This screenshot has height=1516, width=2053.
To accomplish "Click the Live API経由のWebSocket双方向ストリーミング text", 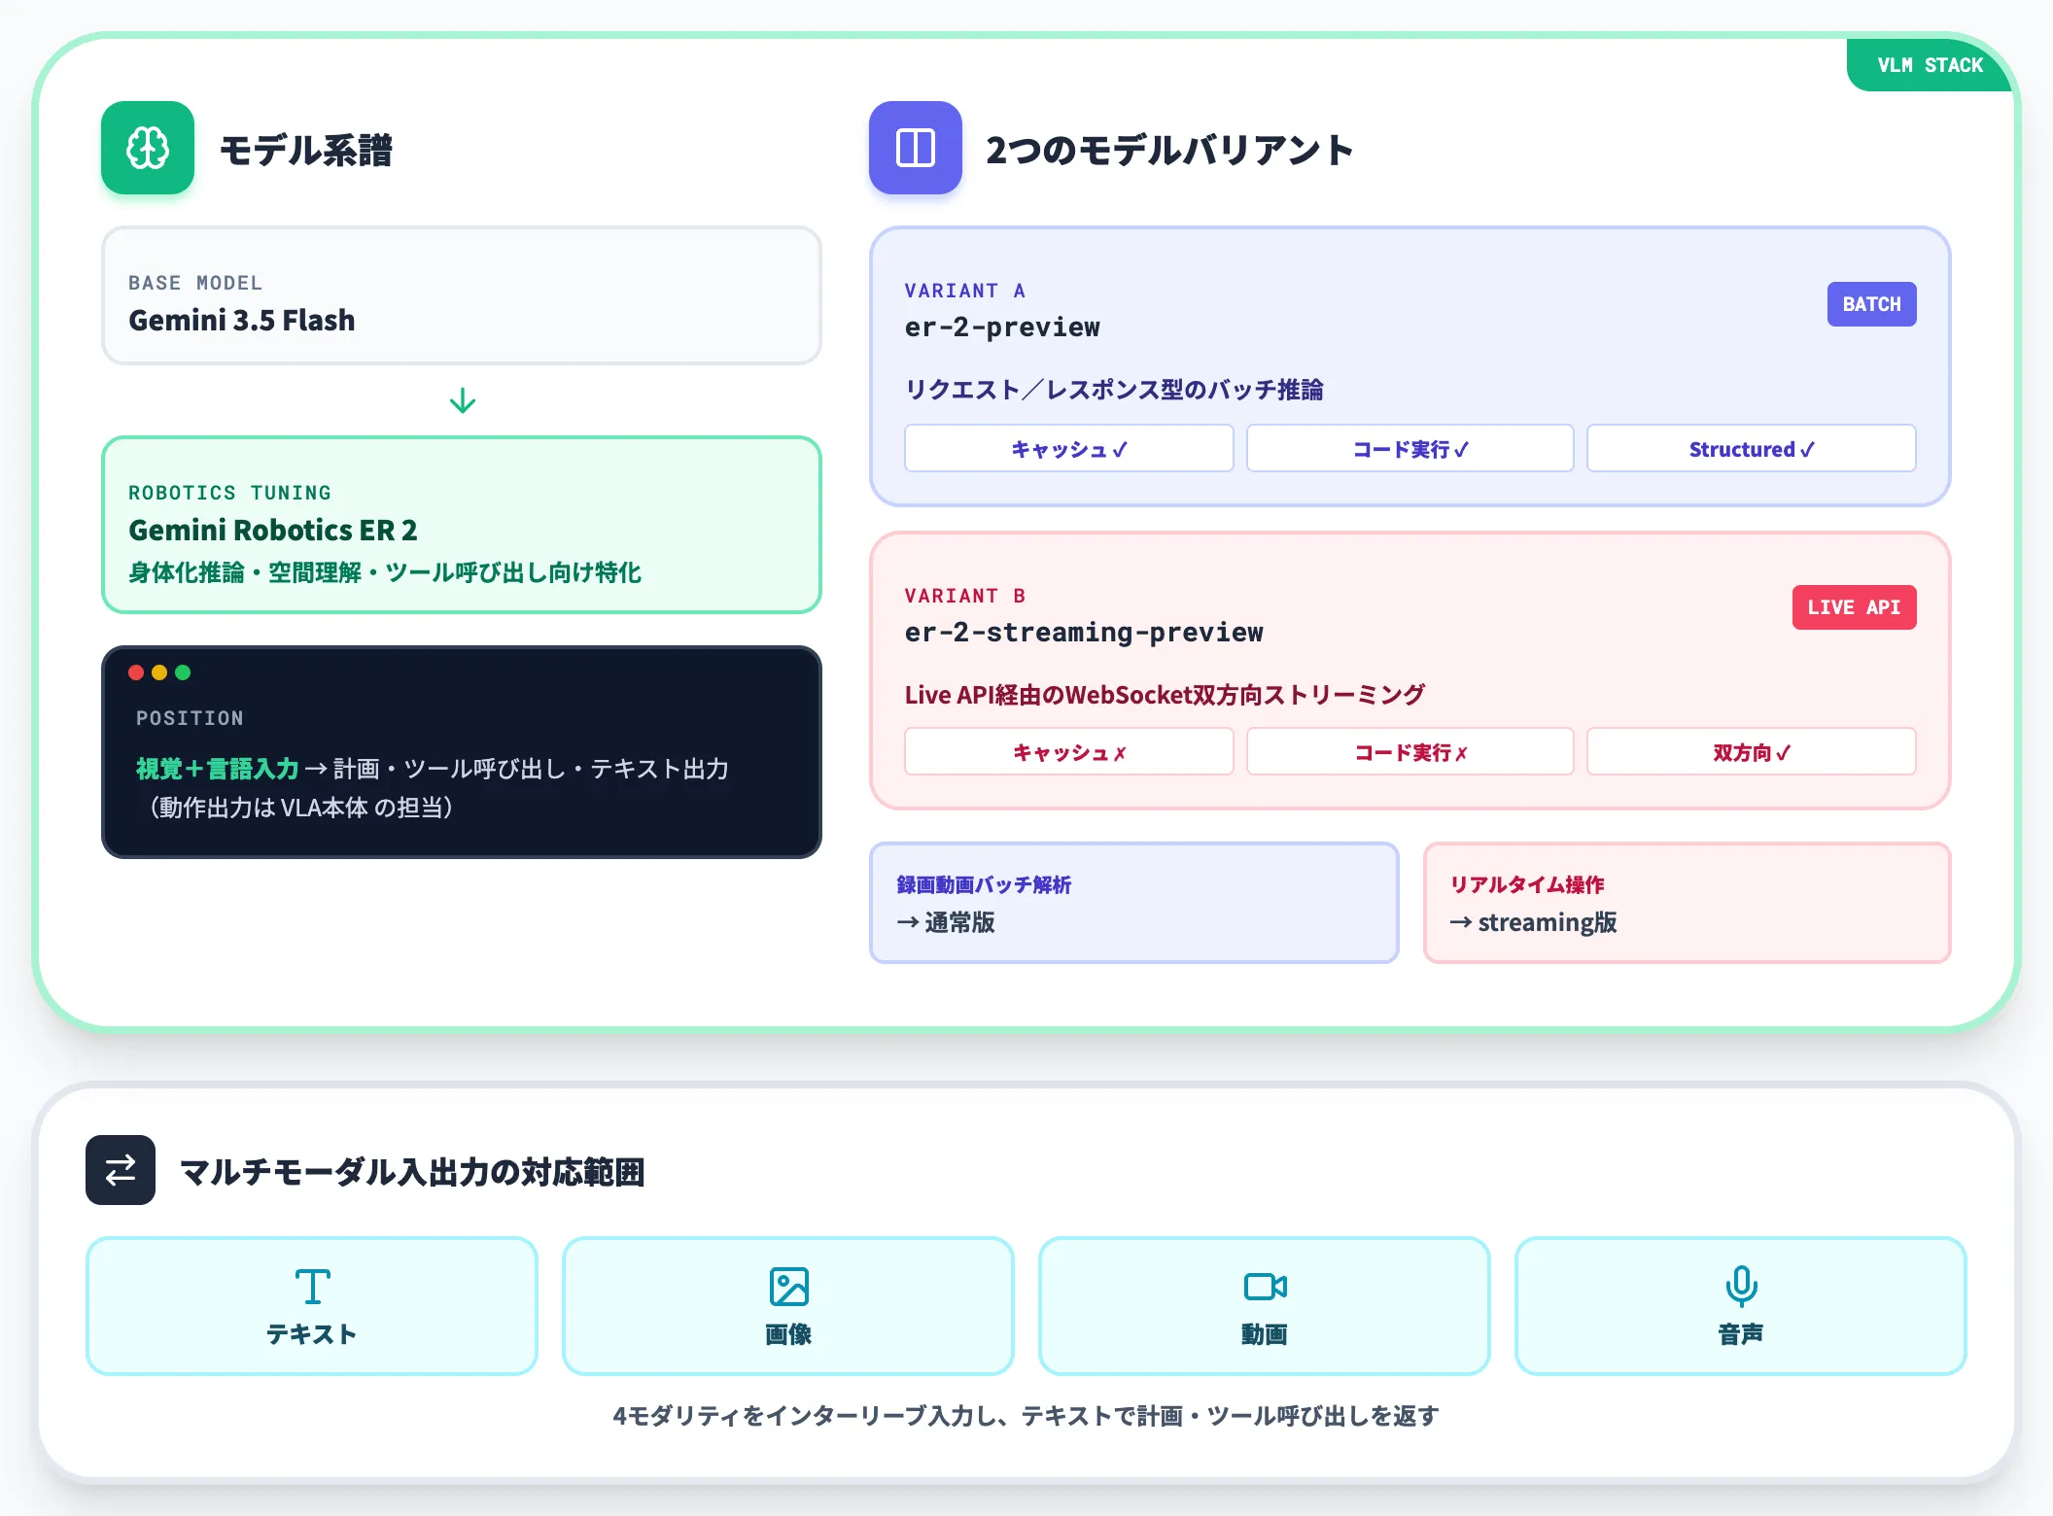I will pos(1165,695).
